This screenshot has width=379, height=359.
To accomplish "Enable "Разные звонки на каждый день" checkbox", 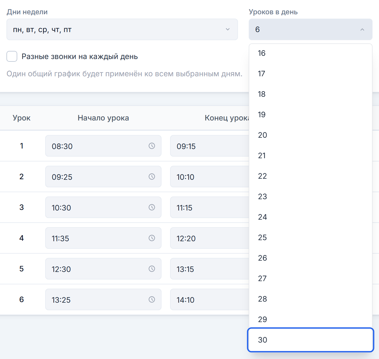I will coord(12,57).
